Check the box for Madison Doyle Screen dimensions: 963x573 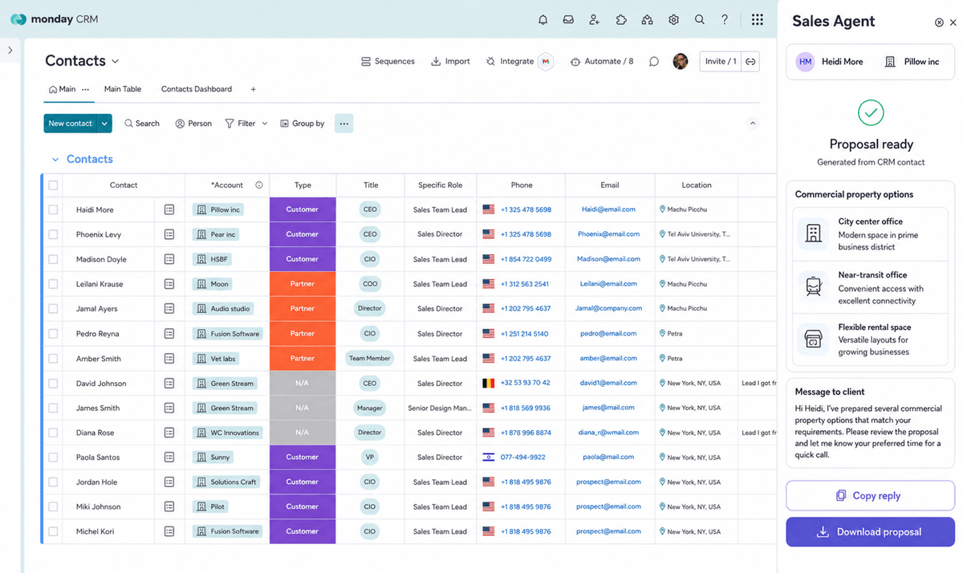(x=53, y=259)
